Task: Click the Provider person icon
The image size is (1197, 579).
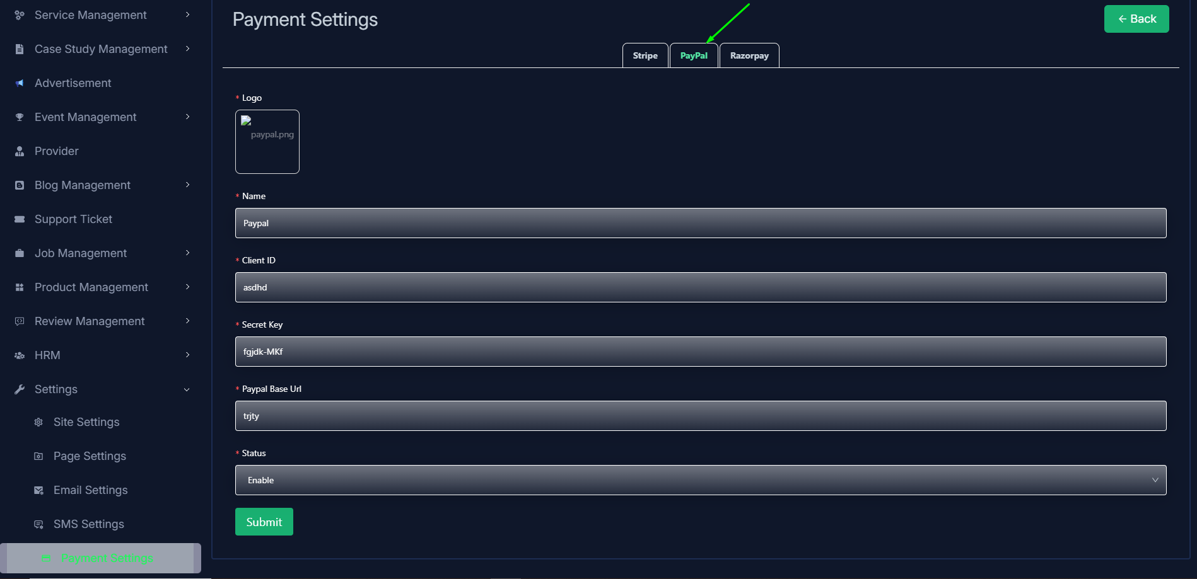Action: (x=20, y=151)
